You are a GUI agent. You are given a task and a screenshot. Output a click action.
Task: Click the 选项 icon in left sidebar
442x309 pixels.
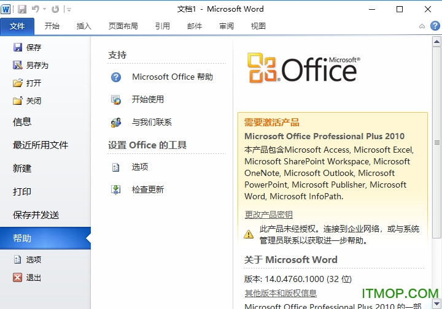[17, 259]
